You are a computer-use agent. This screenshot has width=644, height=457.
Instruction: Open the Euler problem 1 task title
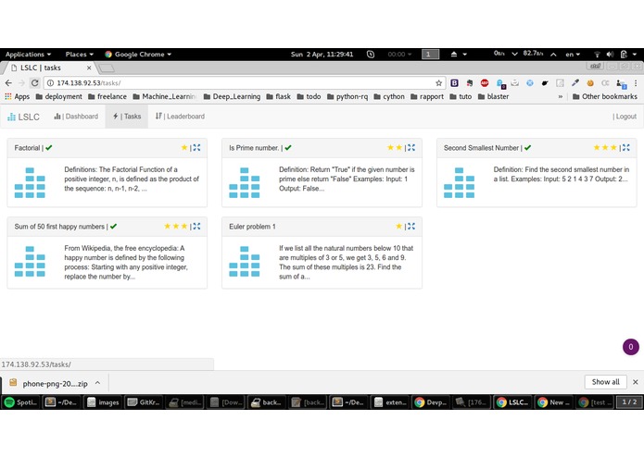tap(252, 227)
